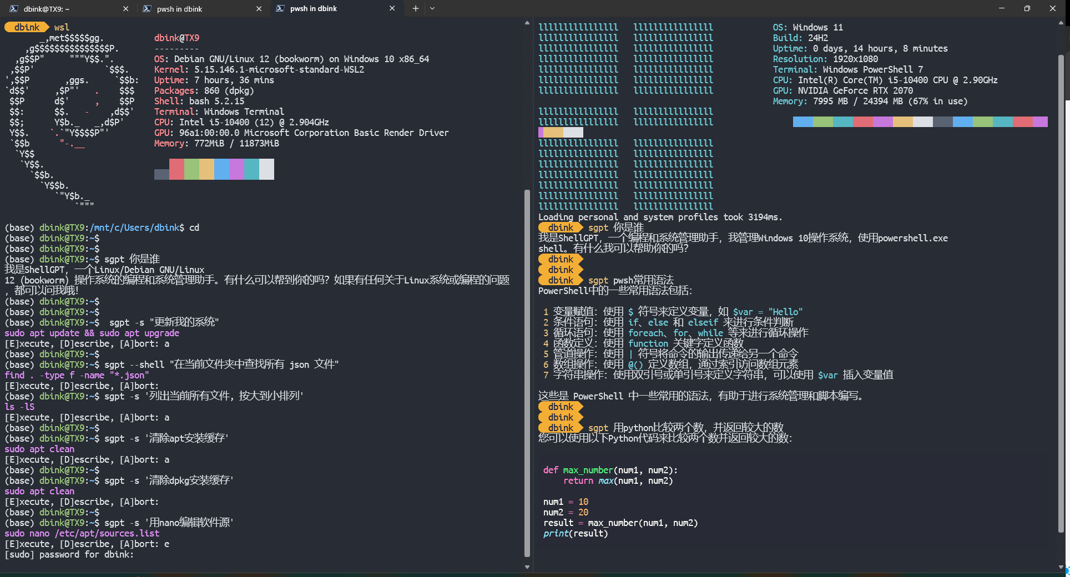Restore down the Windows Terminal window
Screen dimensions: 1070x577
[x=1027, y=8]
